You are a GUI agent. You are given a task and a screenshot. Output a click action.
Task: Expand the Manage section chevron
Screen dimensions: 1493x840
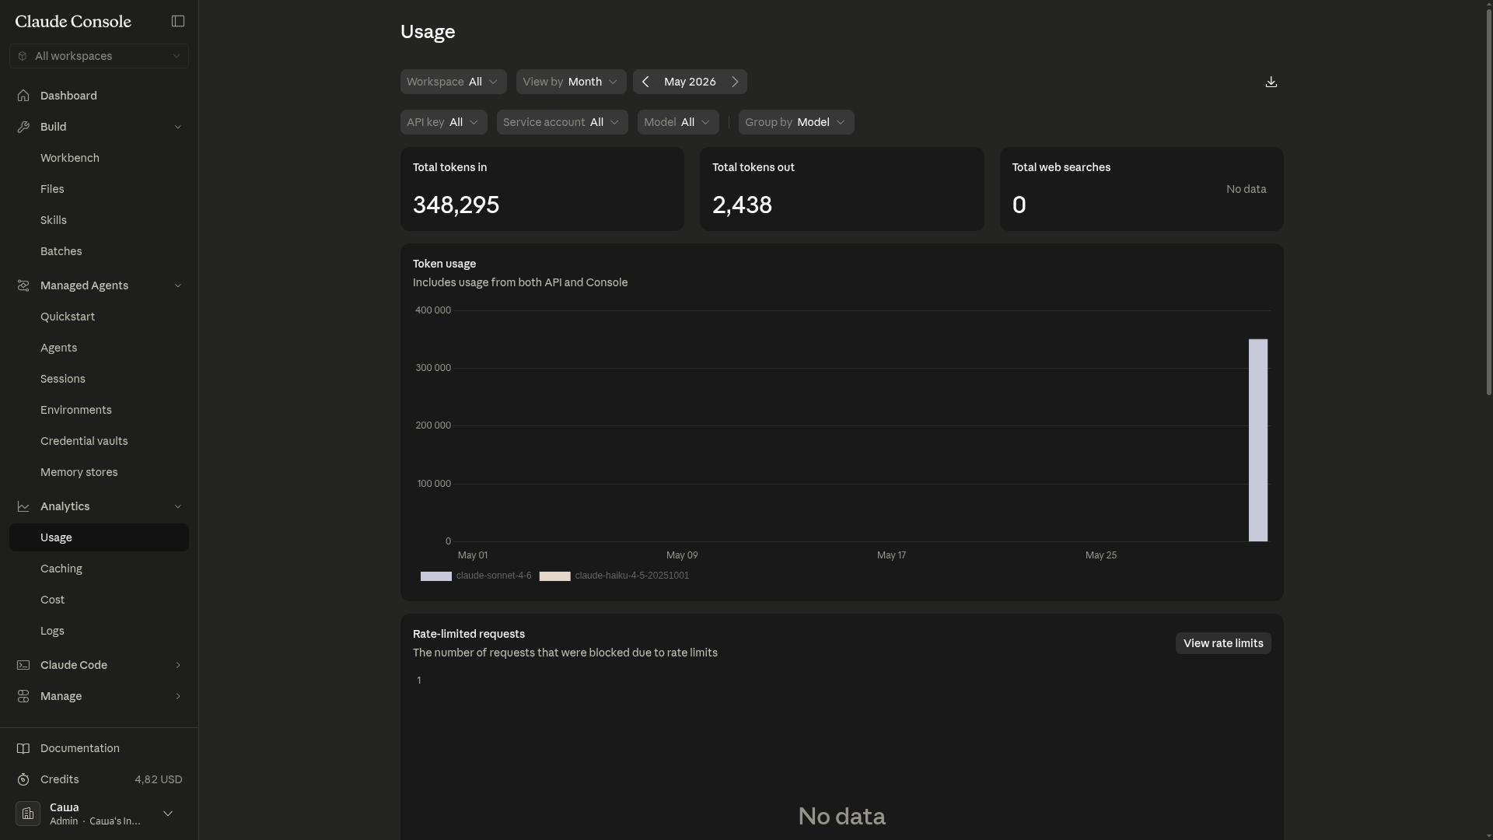pyautogui.click(x=178, y=696)
